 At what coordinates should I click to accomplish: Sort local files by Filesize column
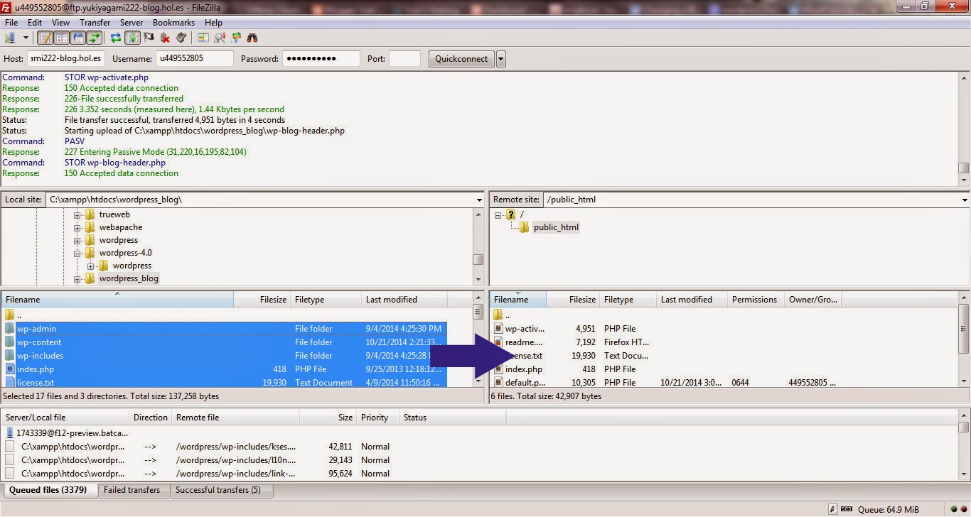(262, 300)
